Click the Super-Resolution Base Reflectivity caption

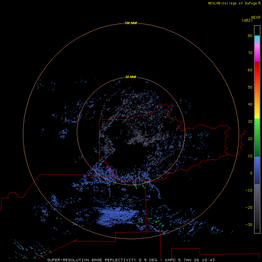(x=131, y=260)
